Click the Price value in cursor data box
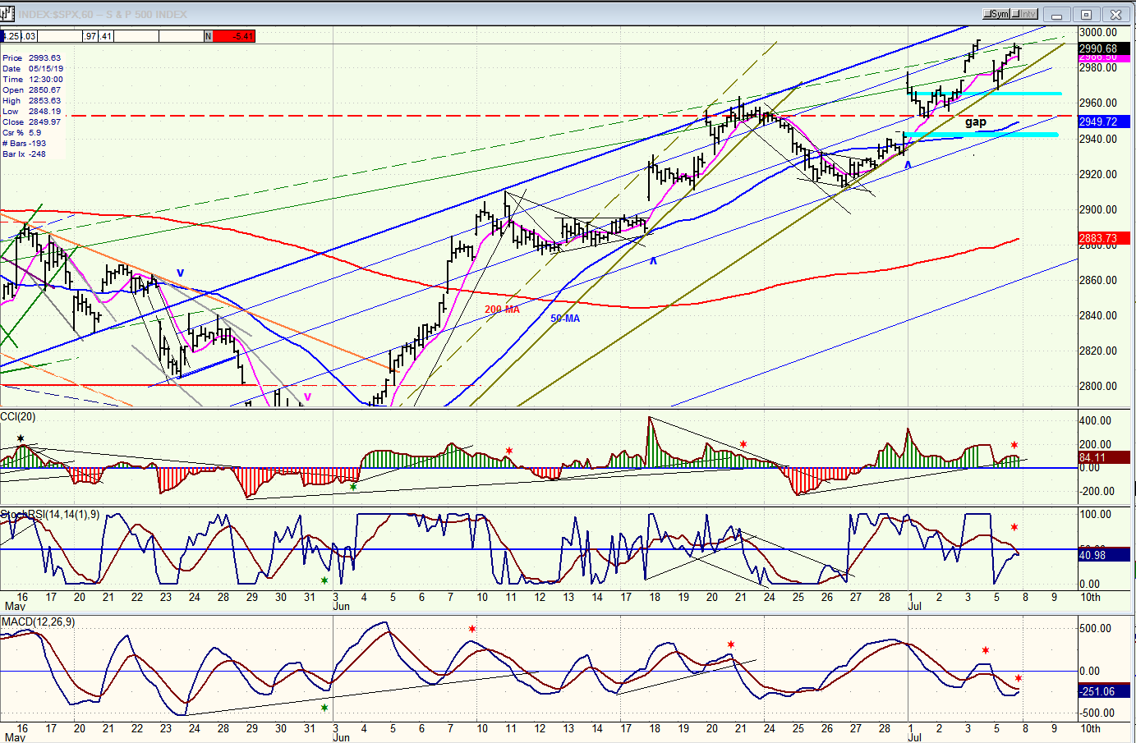1136x743 pixels. [44, 58]
